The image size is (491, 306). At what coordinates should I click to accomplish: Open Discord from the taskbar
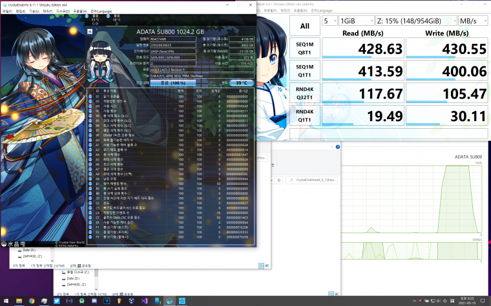pyautogui.click(x=94, y=301)
